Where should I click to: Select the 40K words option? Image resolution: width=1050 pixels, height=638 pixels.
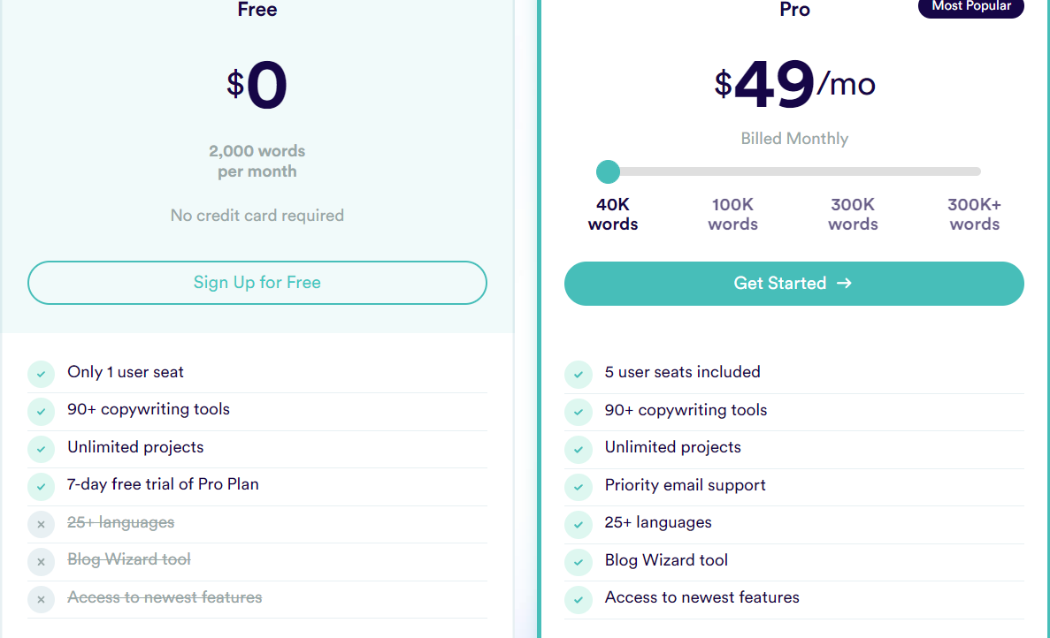pyautogui.click(x=613, y=215)
